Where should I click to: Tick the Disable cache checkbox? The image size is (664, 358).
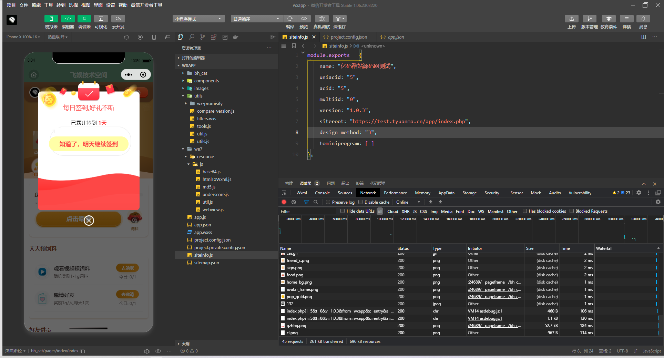tap(360, 202)
